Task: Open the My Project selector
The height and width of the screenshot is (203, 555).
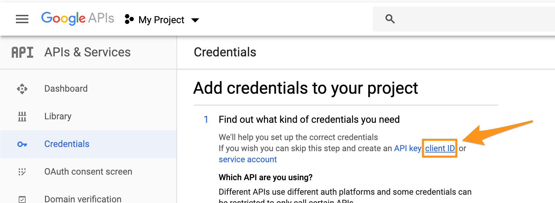Action: (x=161, y=20)
